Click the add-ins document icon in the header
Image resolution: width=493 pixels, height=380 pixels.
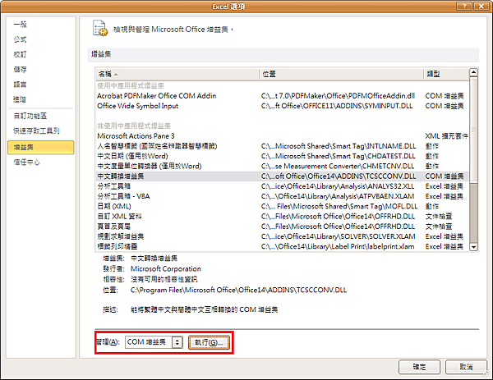[x=100, y=28]
